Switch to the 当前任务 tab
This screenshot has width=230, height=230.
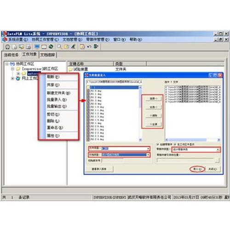(x=11, y=55)
